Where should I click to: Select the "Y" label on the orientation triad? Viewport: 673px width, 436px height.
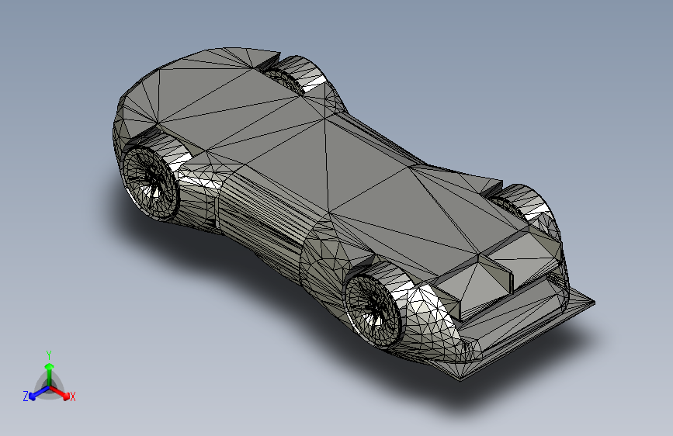pos(49,355)
